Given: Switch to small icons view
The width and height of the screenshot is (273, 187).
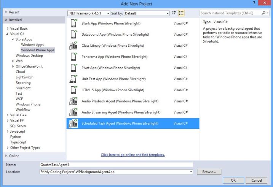Looking at the screenshot, I should [174, 13].
